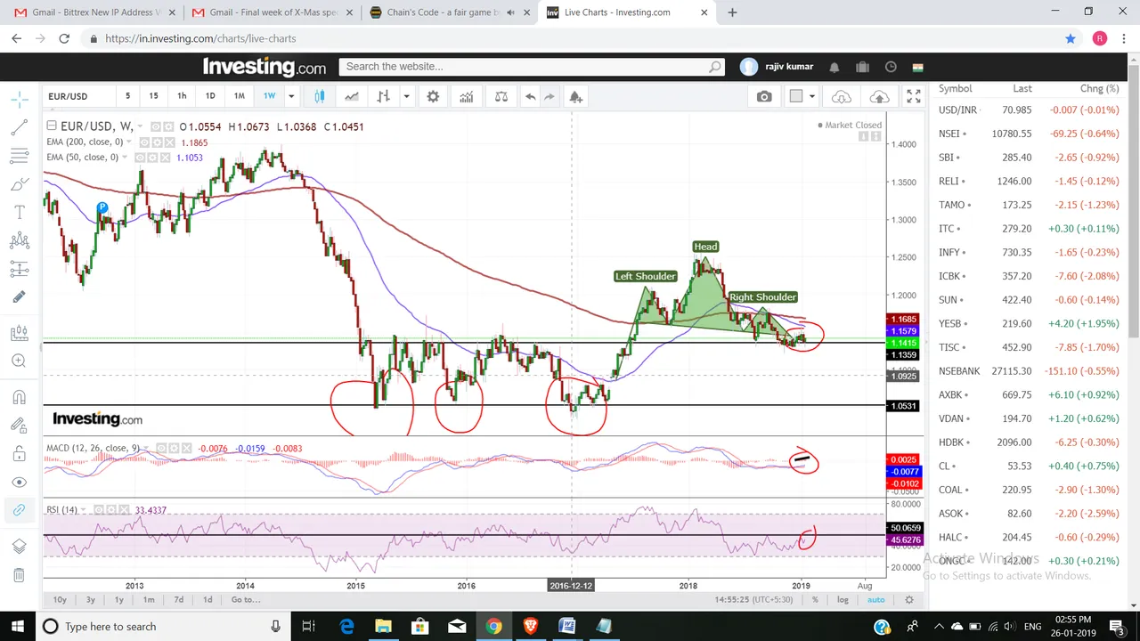1140x641 pixels.
Task: Open the USD/INR watchlist row
Action: (1029, 110)
